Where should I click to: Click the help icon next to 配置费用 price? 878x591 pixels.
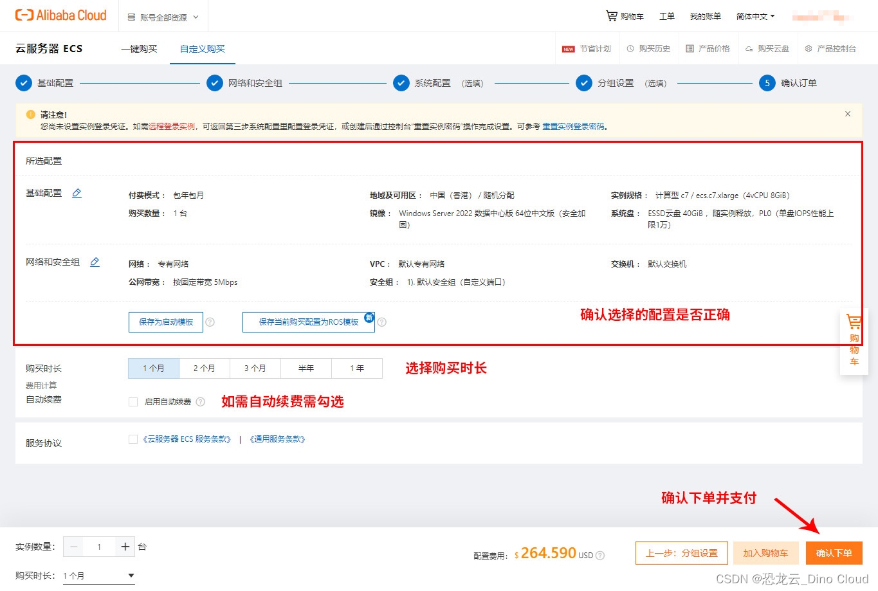coord(600,554)
